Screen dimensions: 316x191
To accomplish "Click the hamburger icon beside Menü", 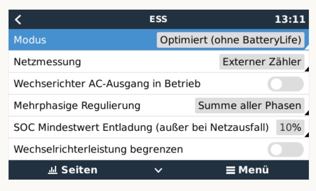I will (x=230, y=170).
